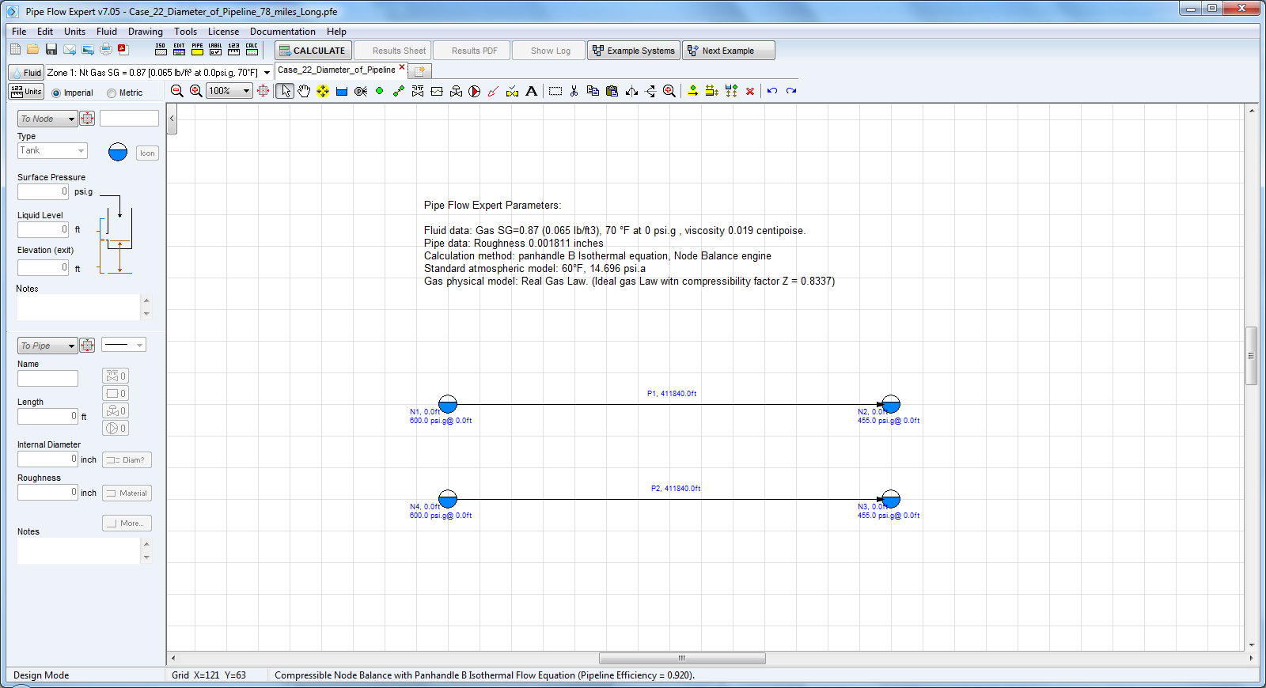This screenshot has width=1266, height=688.
Task: Open the Fluid menu
Action: coord(107,32)
